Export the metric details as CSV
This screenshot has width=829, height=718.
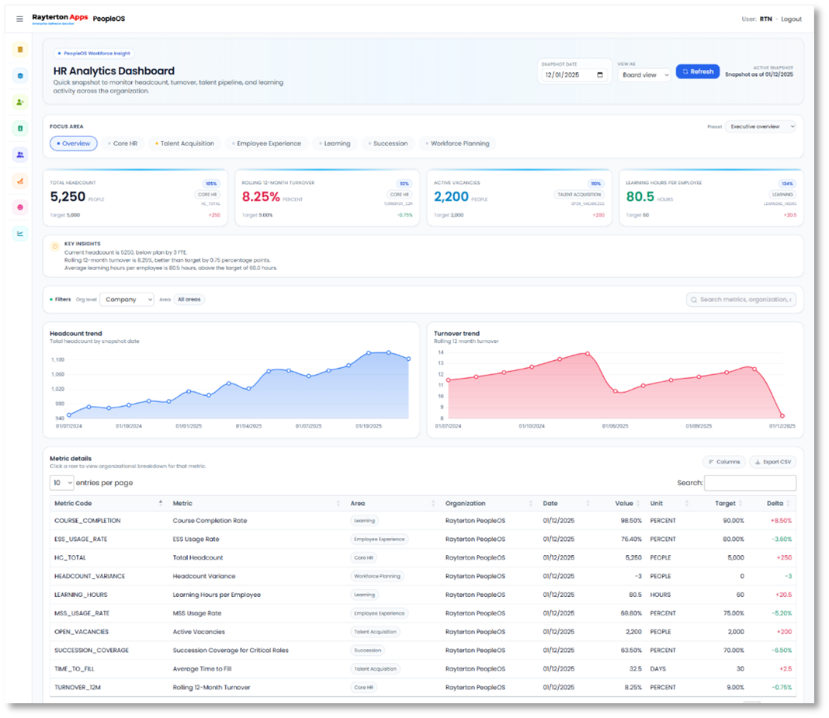(x=772, y=461)
